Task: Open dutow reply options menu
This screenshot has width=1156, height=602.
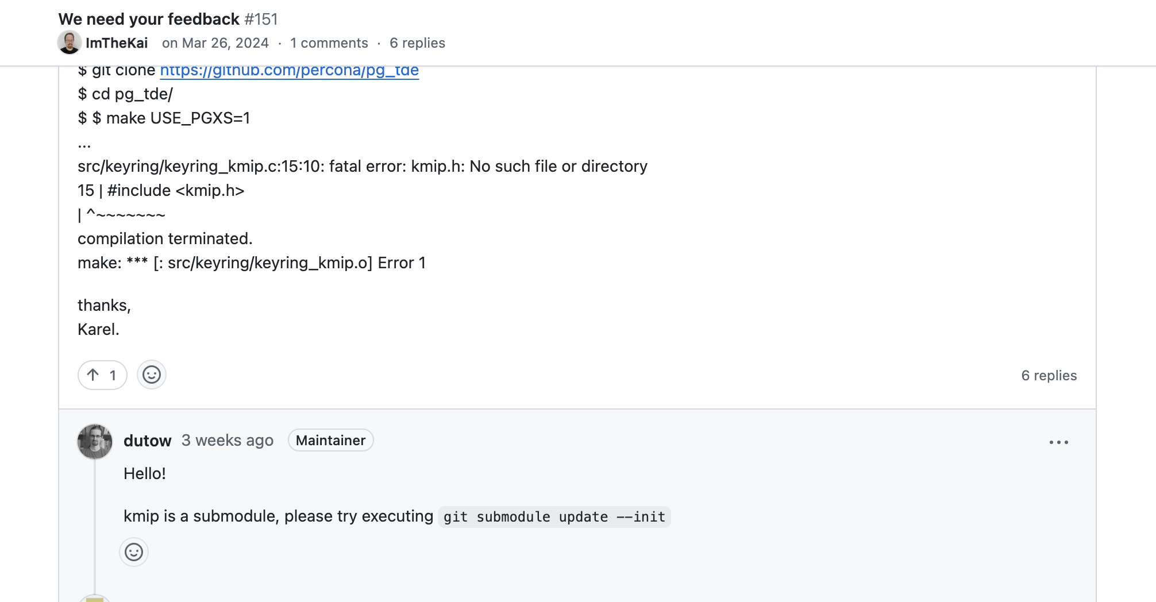Action: point(1058,442)
